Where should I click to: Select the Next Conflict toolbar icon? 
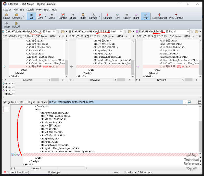[x=159, y=16]
